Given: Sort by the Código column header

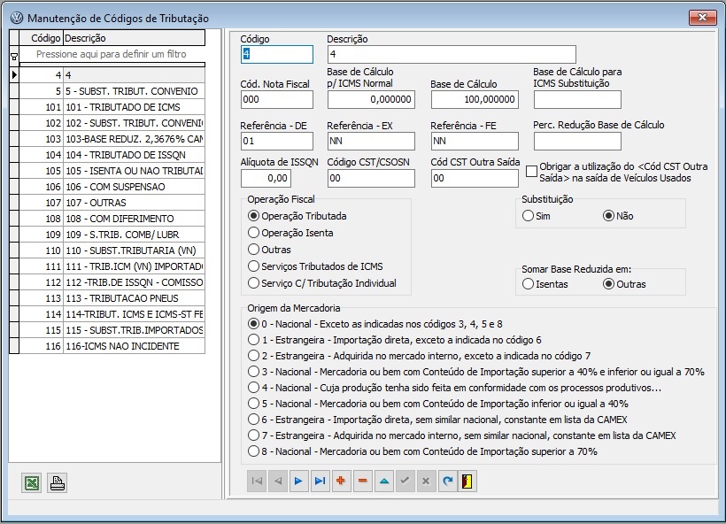Looking at the screenshot, I should (x=44, y=38).
